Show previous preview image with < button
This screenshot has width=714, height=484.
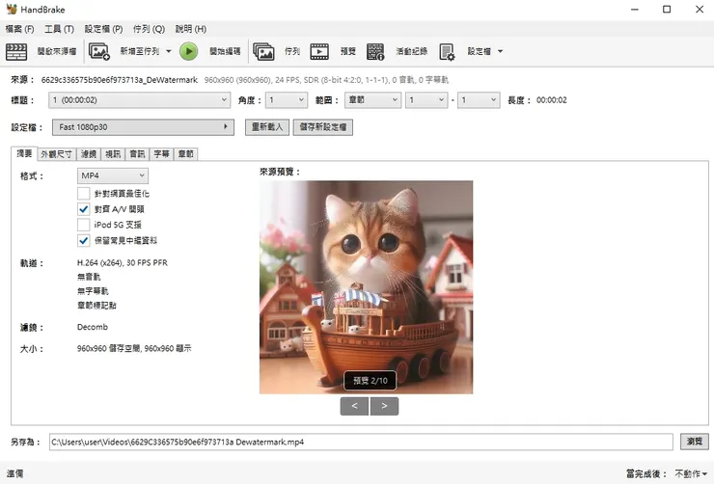[x=354, y=406]
